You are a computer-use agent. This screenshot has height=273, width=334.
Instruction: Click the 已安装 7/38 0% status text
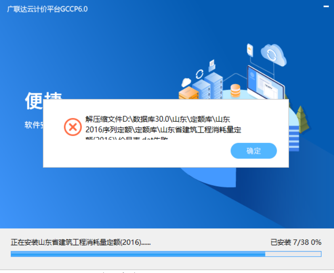(x=296, y=242)
